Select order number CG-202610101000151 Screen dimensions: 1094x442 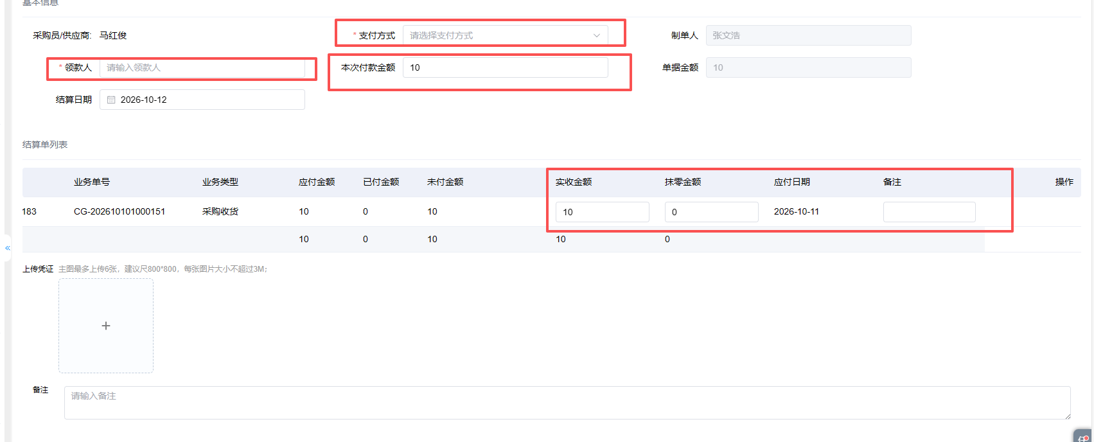coord(119,211)
